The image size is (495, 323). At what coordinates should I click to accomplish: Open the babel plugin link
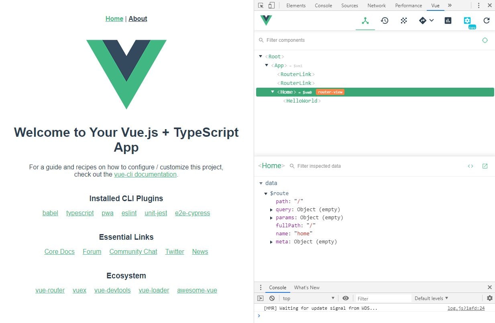pyautogui.click(x=50, y=213)
